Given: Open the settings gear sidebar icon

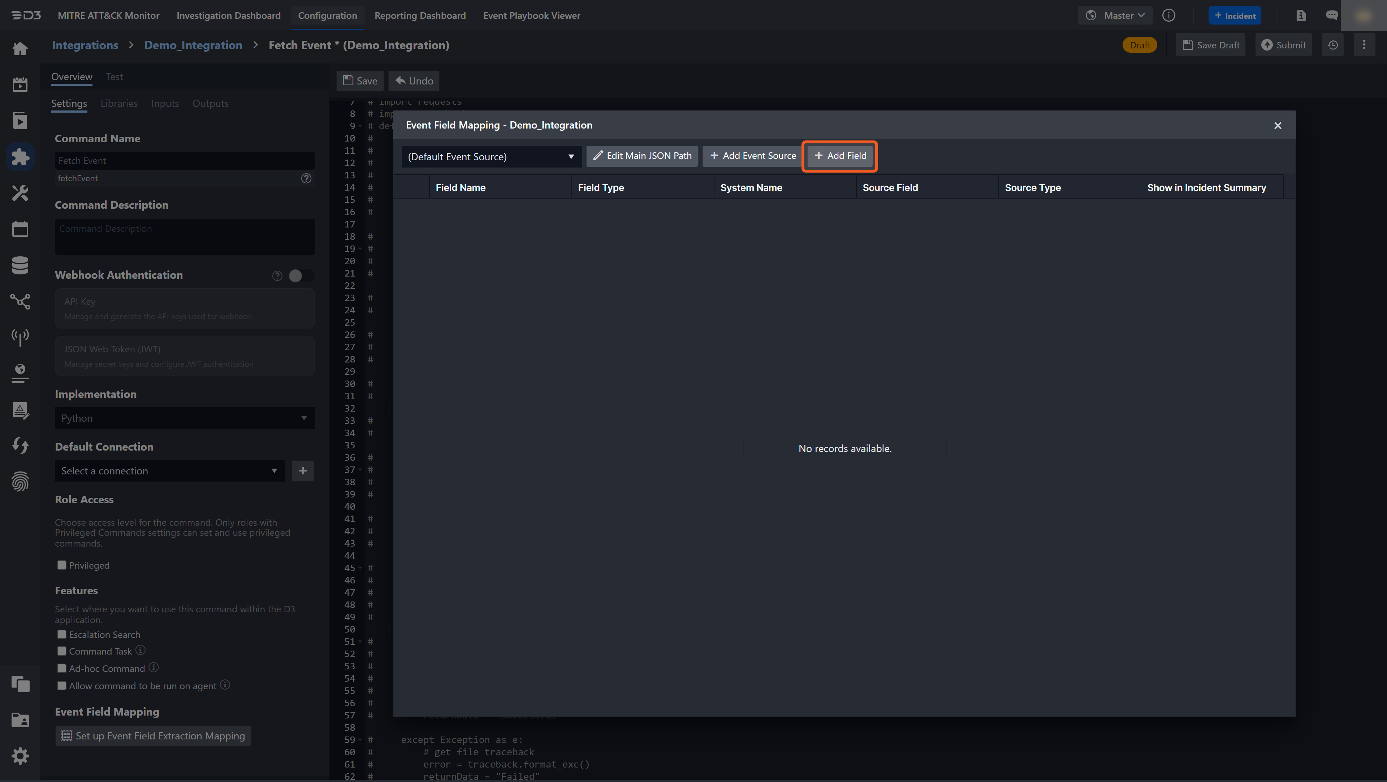Looking at the screenshot, I should tap(20, 756).
